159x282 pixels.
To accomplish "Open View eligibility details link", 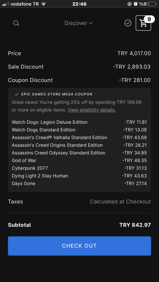I will coord(92,110).
